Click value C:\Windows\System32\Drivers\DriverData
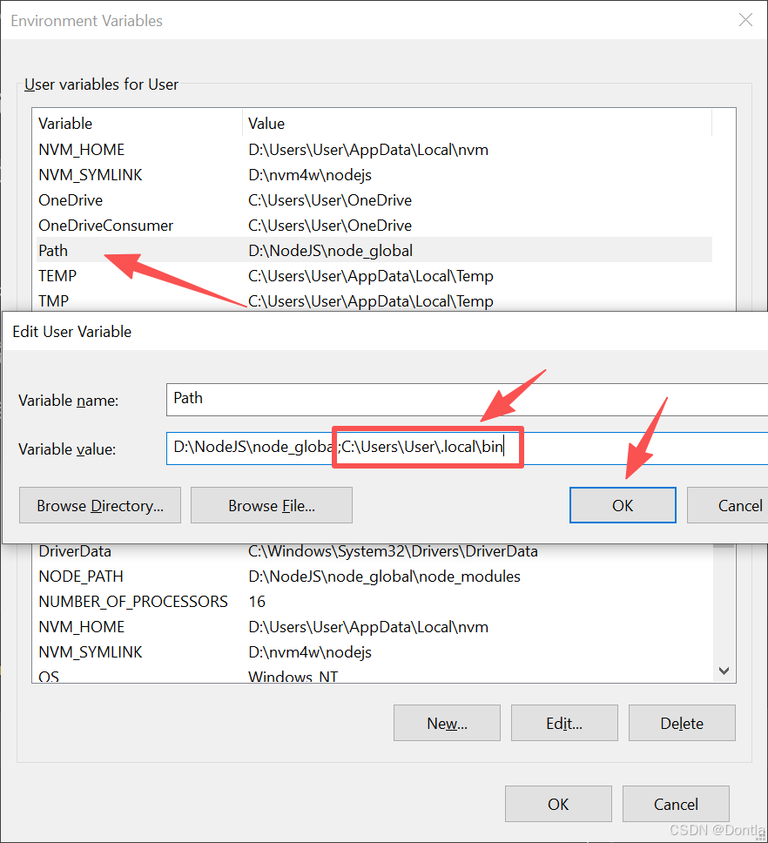Screen dimensions: 768x843 click(393, 551)
